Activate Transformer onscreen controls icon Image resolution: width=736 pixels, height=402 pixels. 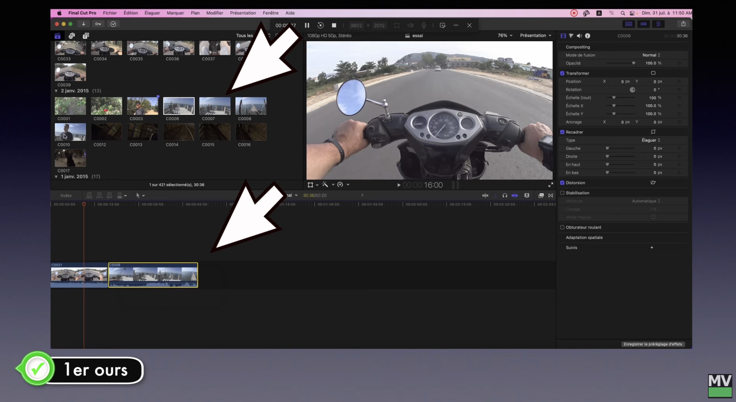coord(653,73)
